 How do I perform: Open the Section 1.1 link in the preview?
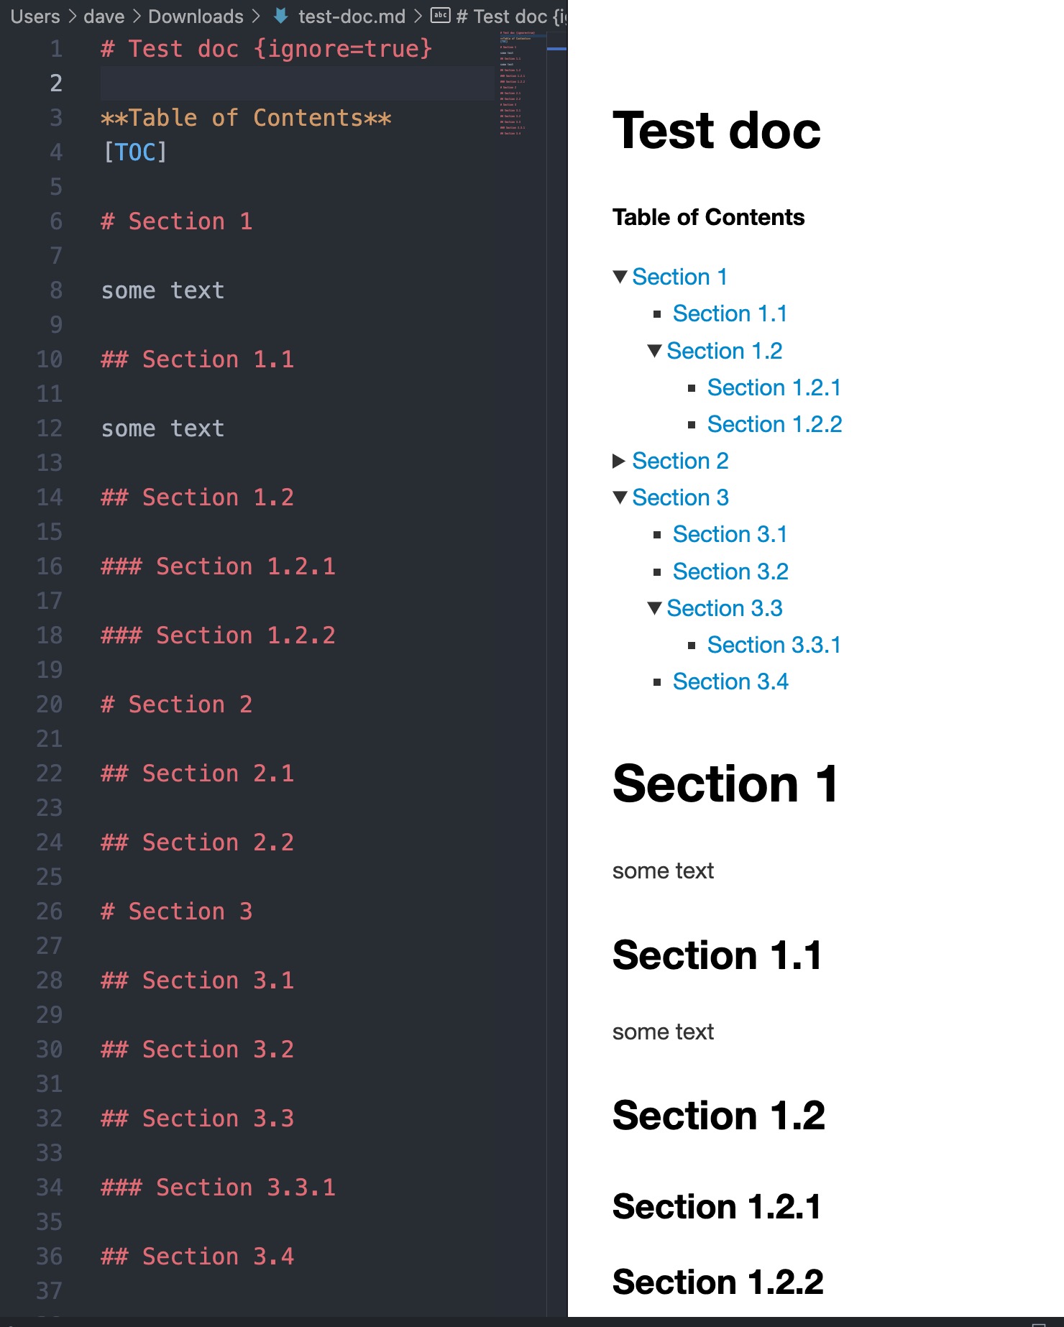(x=730, y=313)
